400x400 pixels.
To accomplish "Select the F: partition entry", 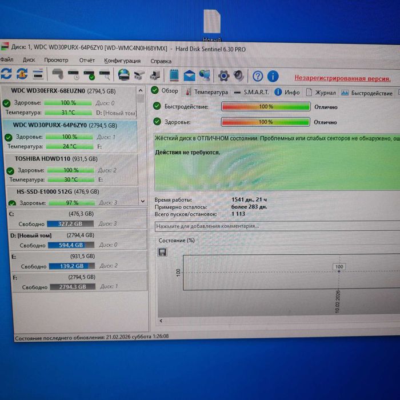I will pos(79,282).
